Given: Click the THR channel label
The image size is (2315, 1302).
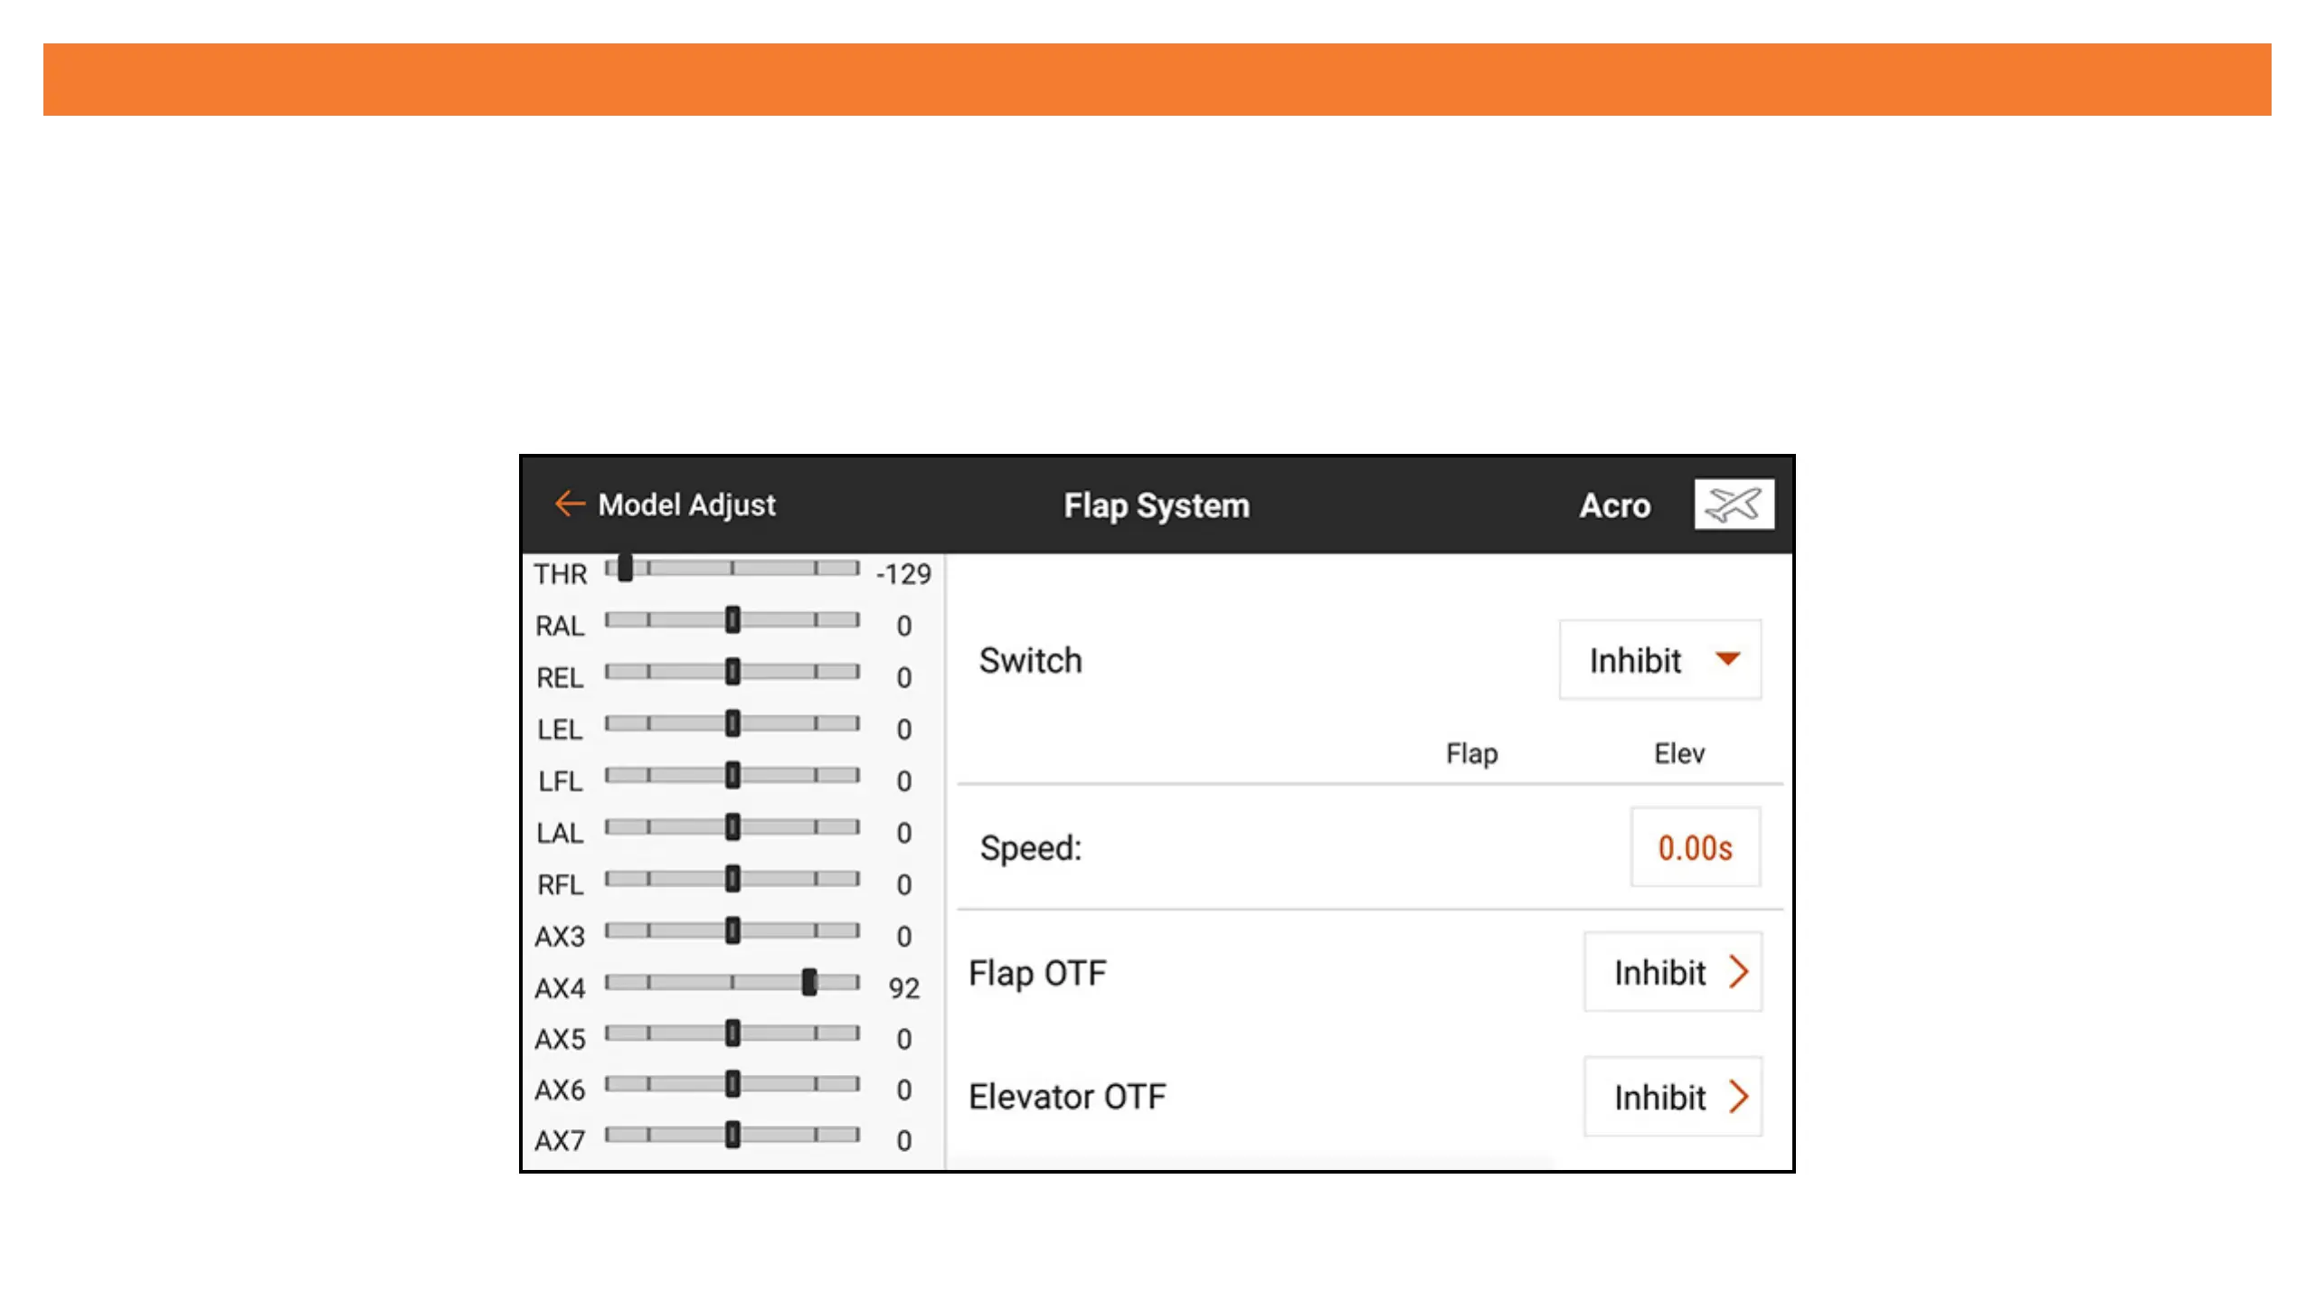Looking at the screenshot, I should pyautogui.click(x=560, y=574).
